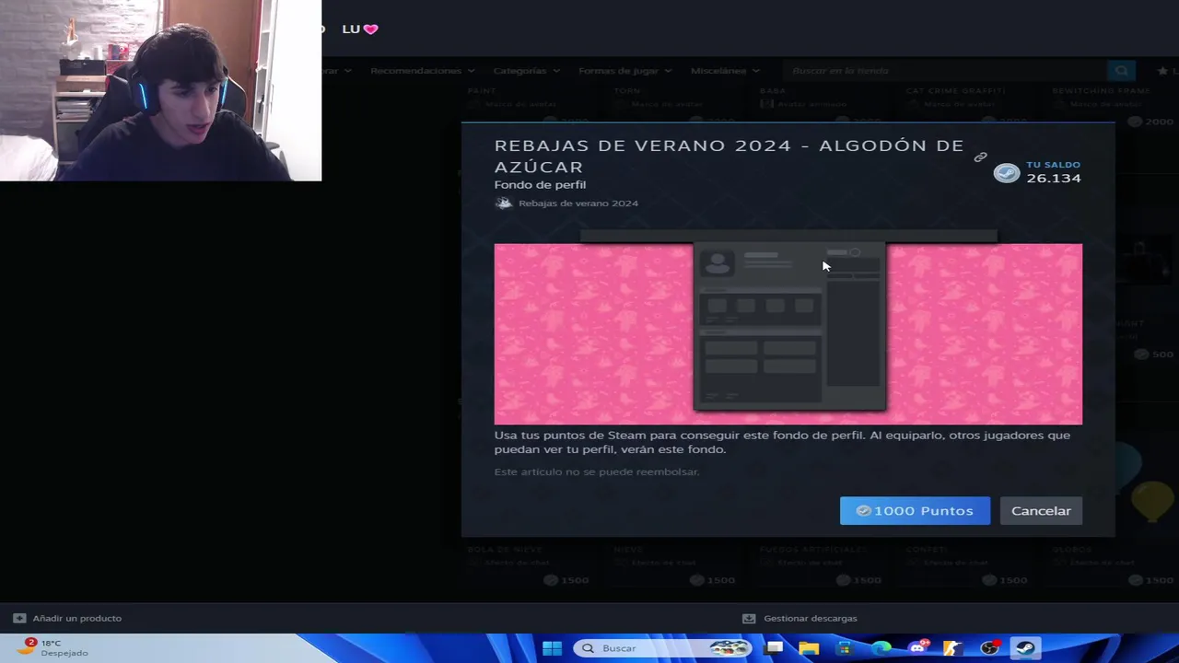Click the store search magnifier button
The image size is (1179, 663).
(x=1121, y=71)
